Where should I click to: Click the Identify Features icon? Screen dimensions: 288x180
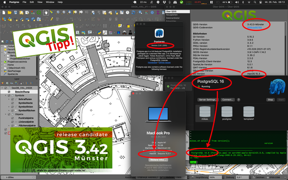140,12
